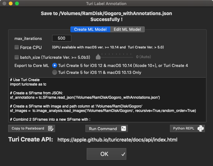This screenshot has height=166, width=213.
Task: Click the sf_images load_images code line
Action: (x=103, y=111)
